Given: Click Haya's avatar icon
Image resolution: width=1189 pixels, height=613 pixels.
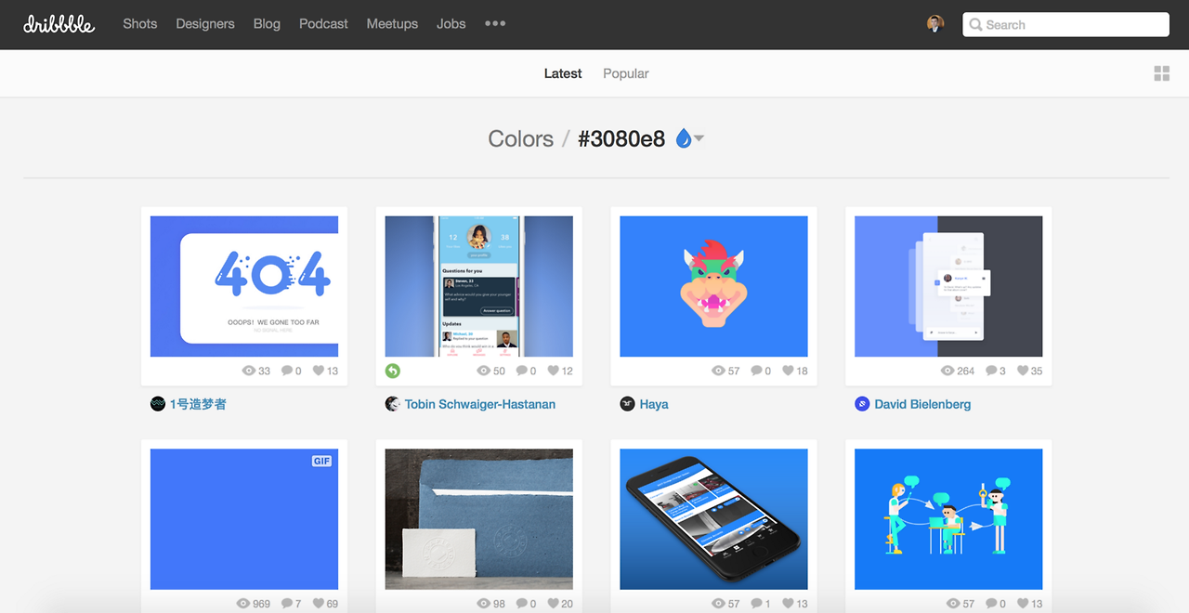Looking at the screenshot, I should (x=627, y=404).
